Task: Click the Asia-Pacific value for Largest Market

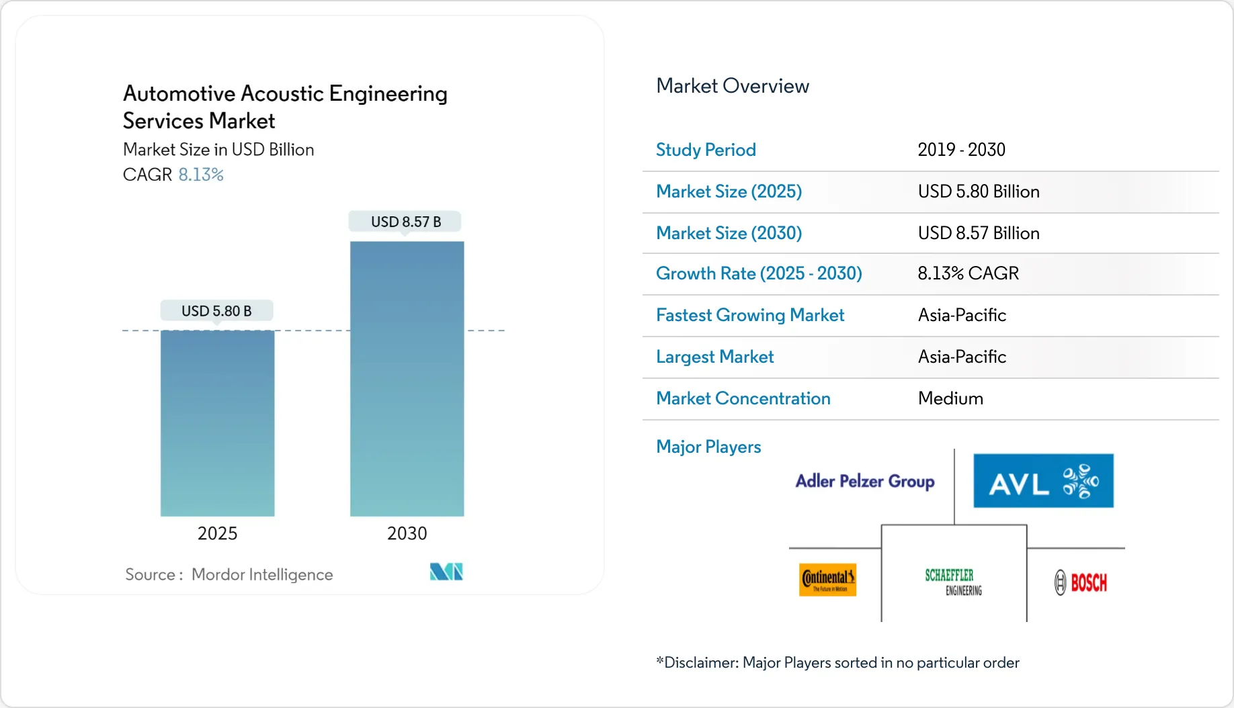Action: click(962, 357)
